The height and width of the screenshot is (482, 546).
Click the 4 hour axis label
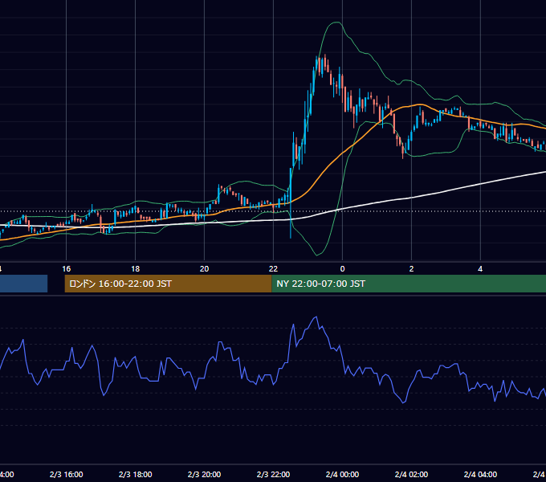(x=480, y=269)
